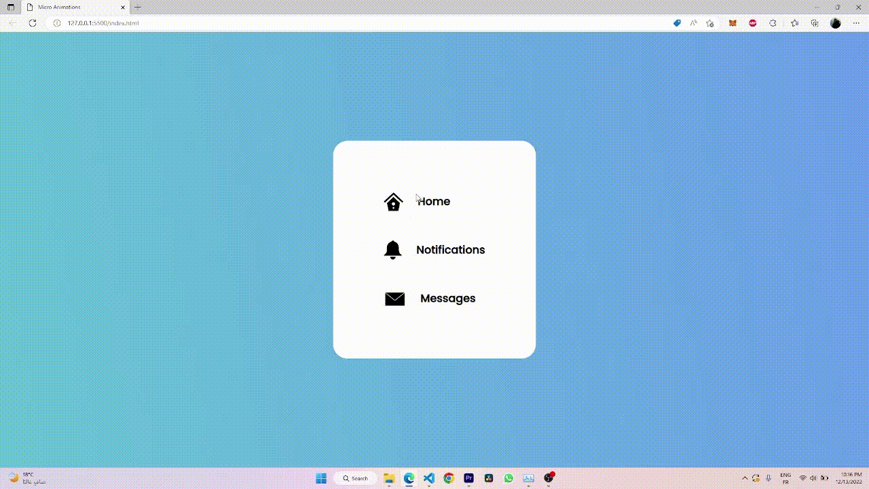
Task: Go back using browser back arrow
Action: pos(12,23)
